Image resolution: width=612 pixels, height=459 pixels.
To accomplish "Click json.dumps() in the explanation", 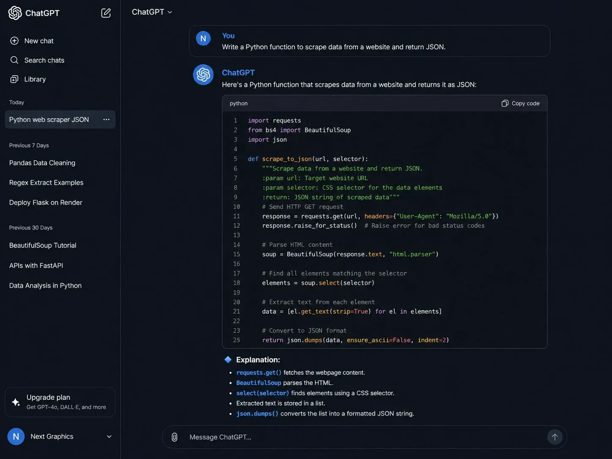I will 257,413.
